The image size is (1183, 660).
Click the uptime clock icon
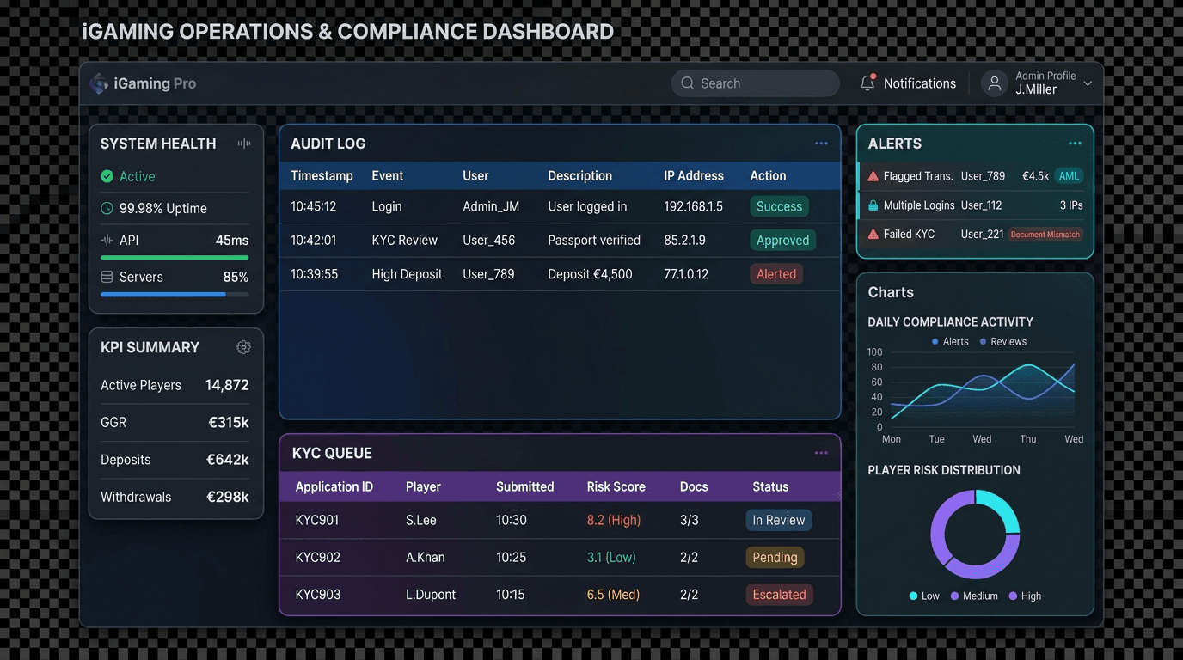click(107, 208)
